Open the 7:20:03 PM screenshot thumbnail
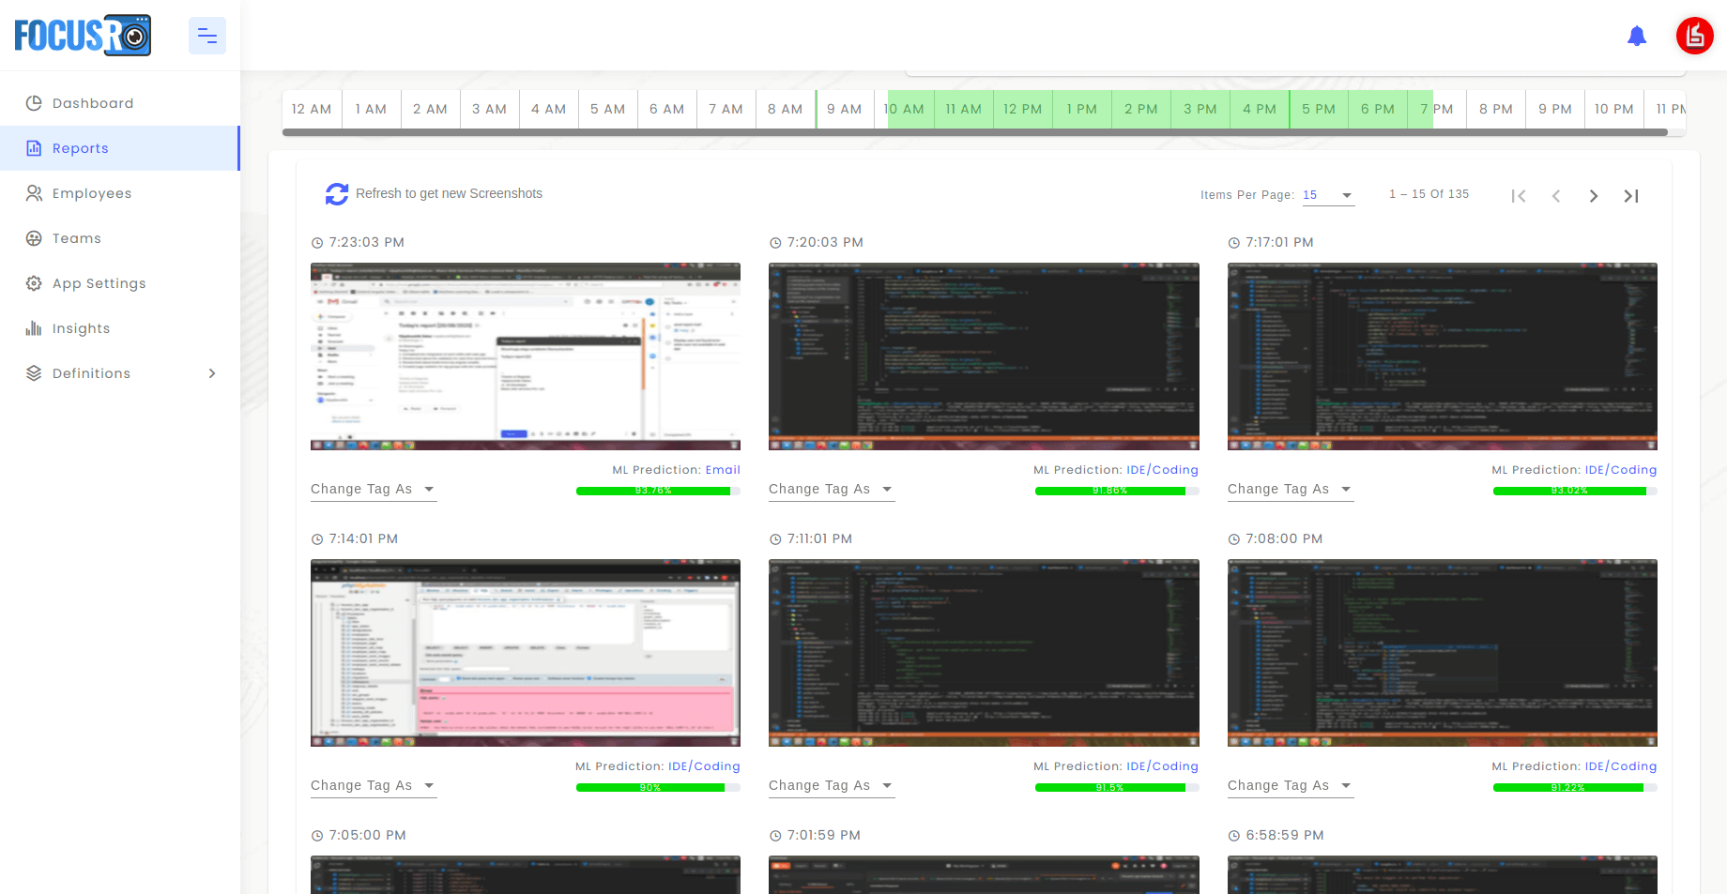Image resolution: width=1727 pixels, height=894 pixels. (x=983, y=356)
